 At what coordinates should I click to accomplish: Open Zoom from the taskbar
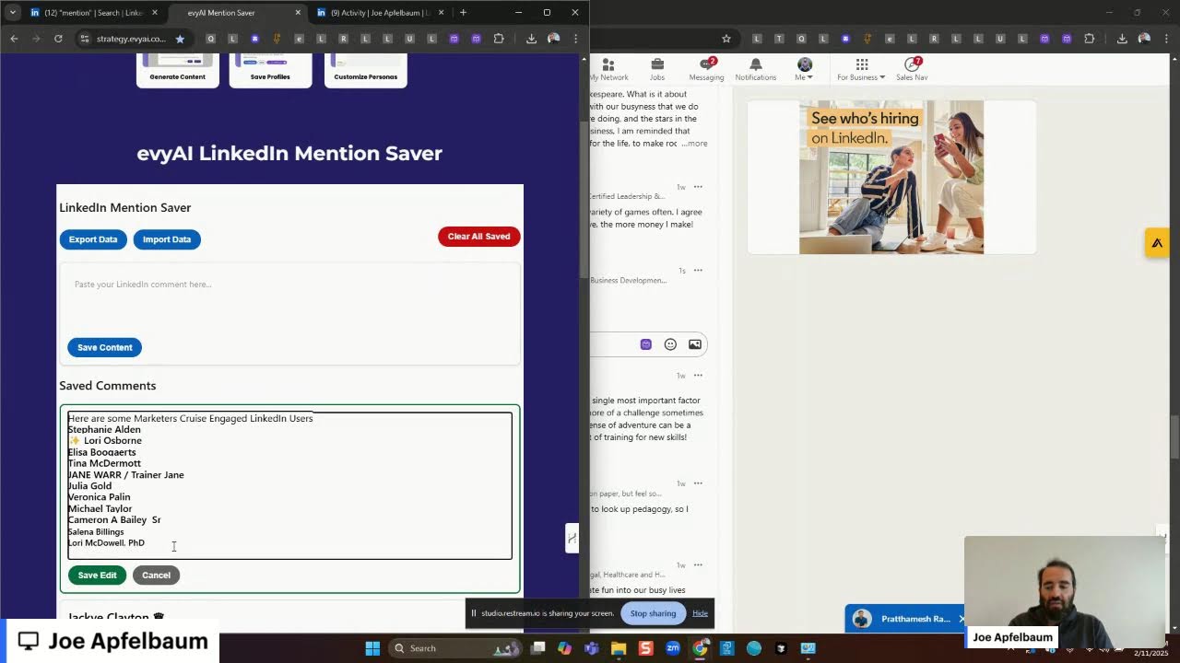pyautogui.click(x=673, y=648)
